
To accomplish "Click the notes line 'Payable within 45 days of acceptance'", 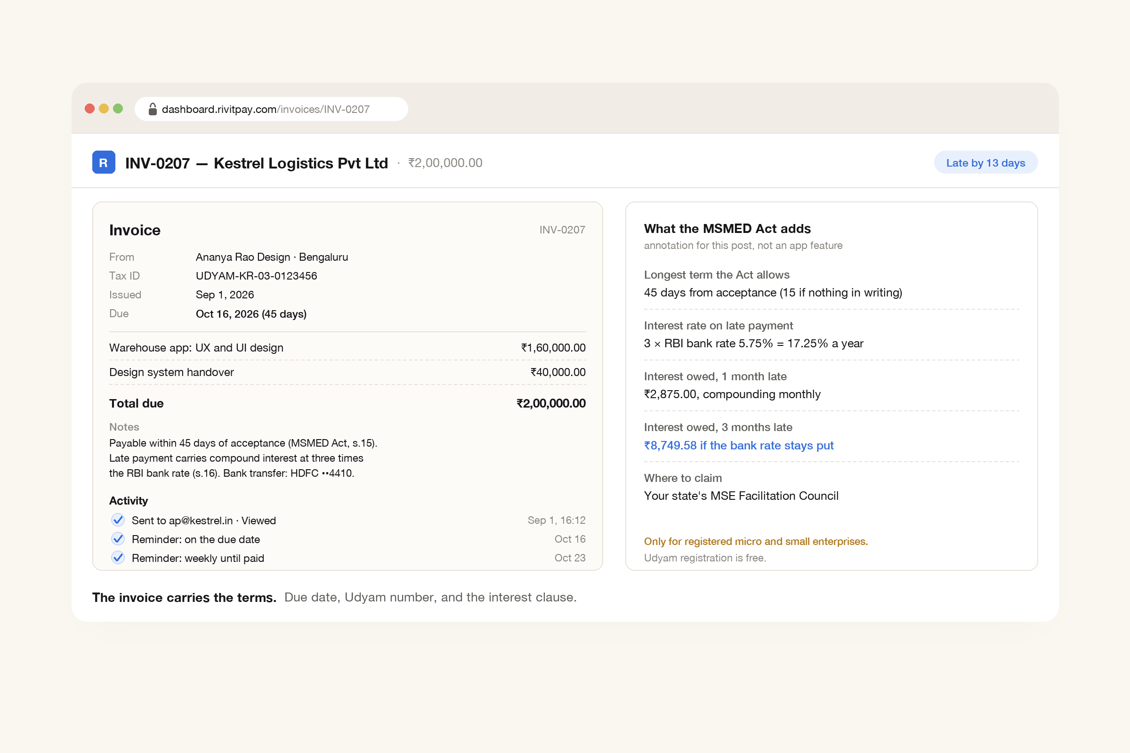I will tap(243, 443).
